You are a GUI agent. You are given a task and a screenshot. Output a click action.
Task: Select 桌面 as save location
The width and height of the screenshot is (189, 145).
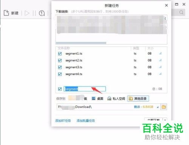(98, 99)
